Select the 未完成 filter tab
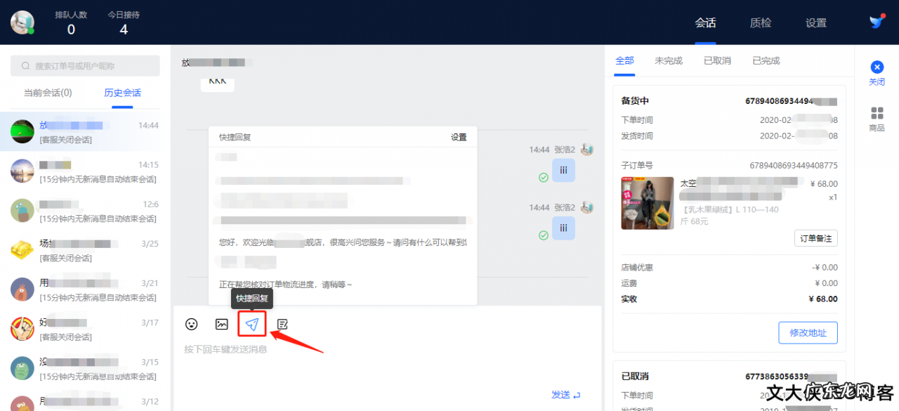 [x=668, y=60]
